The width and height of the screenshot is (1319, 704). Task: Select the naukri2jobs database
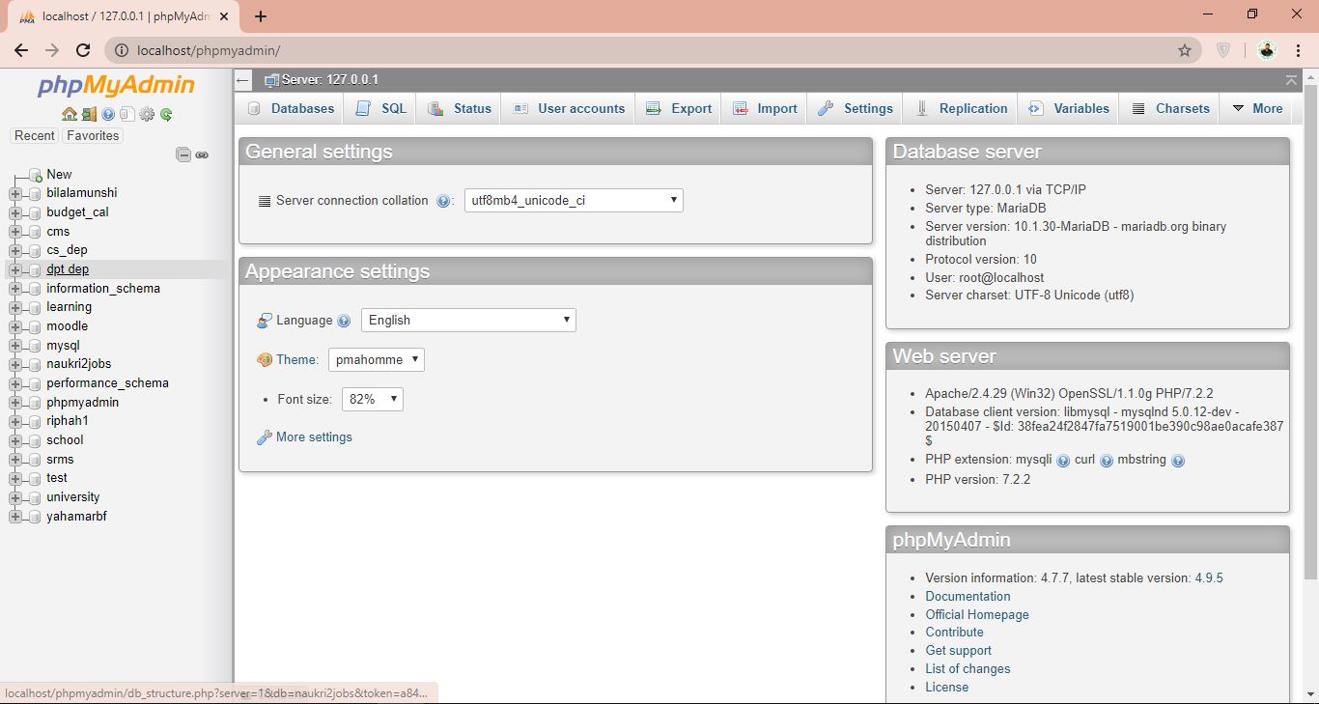coord(78,364)
